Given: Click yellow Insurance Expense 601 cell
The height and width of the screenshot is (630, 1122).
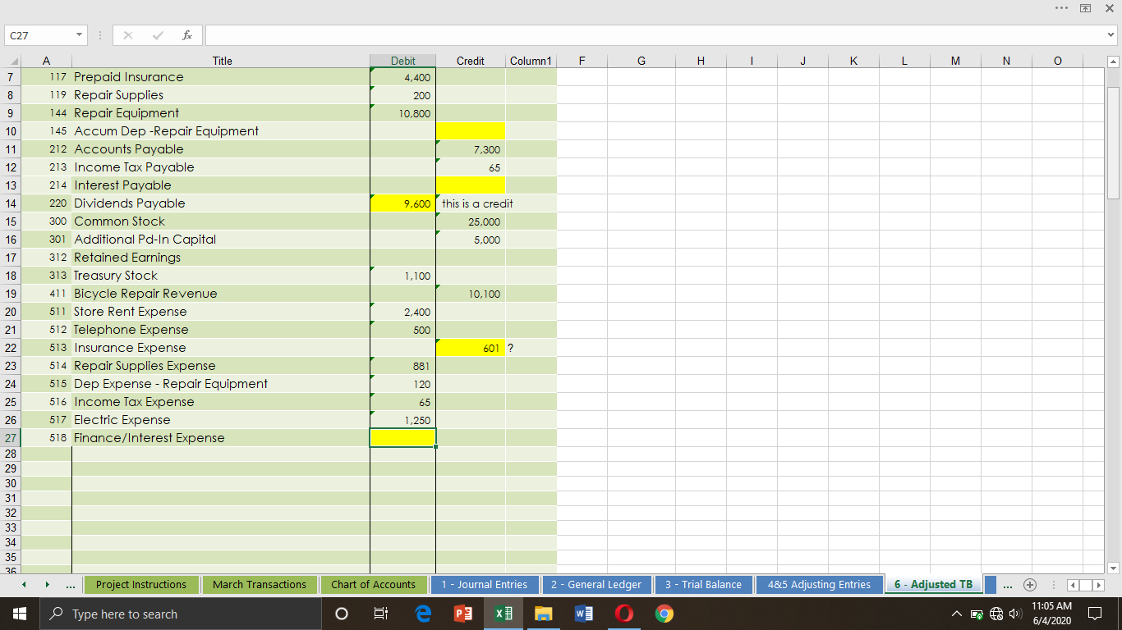Looking at the screenshot, I should point(471,348).
